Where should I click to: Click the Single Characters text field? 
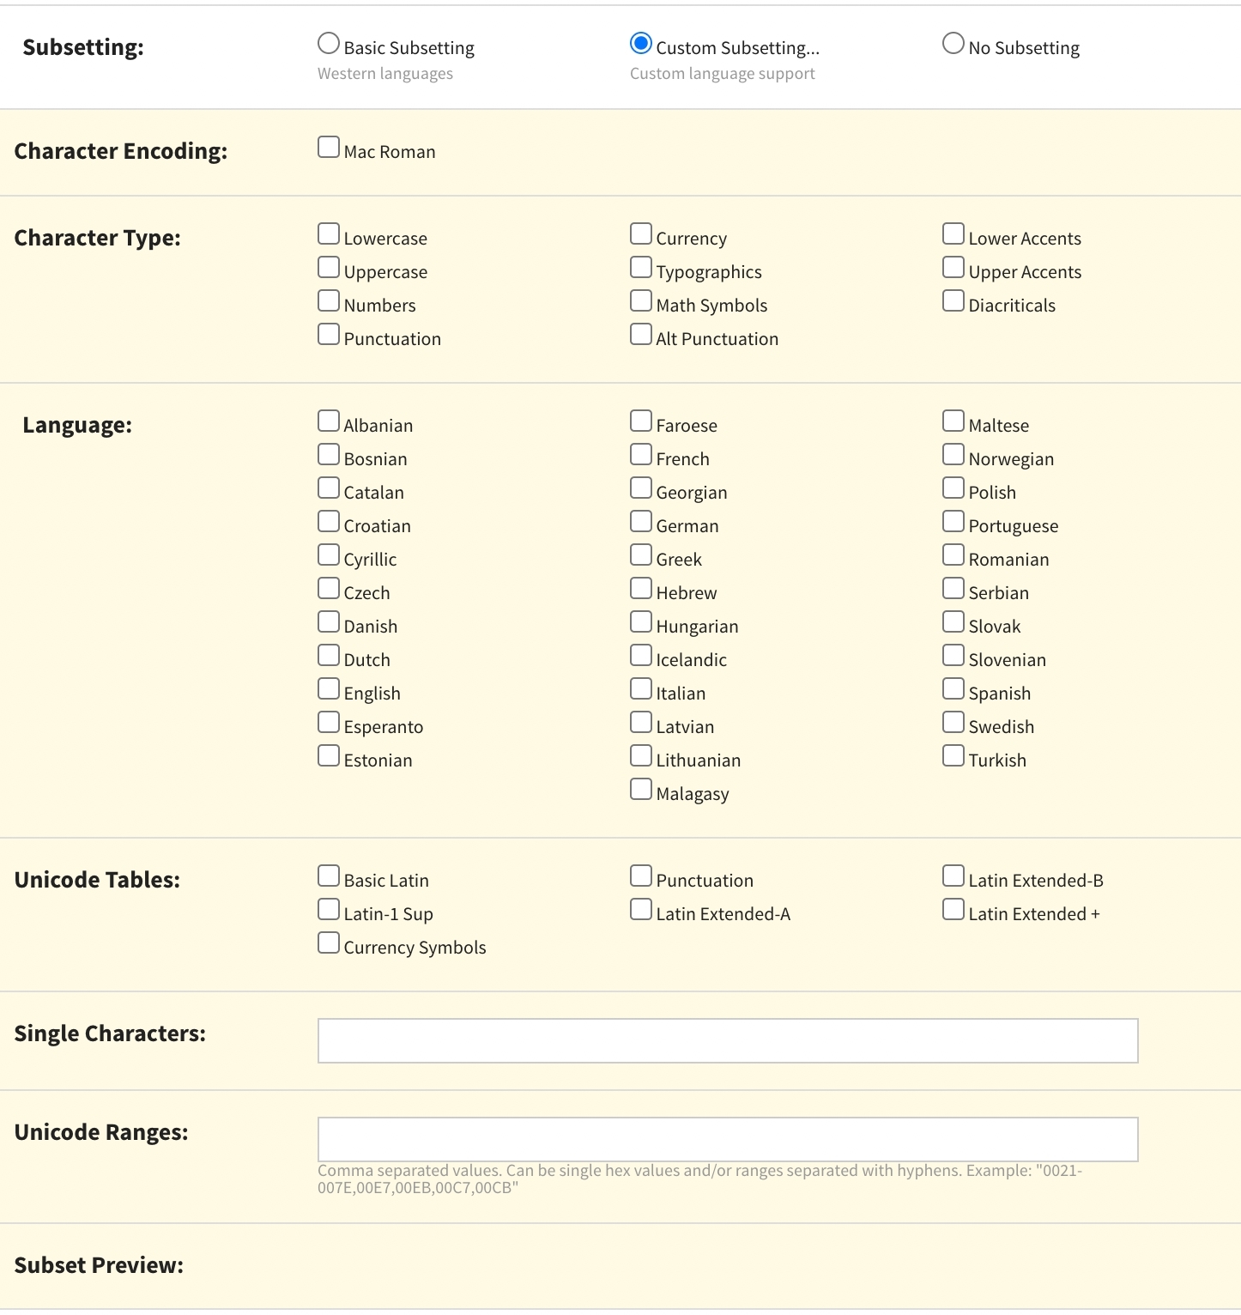pos(728,1041)
